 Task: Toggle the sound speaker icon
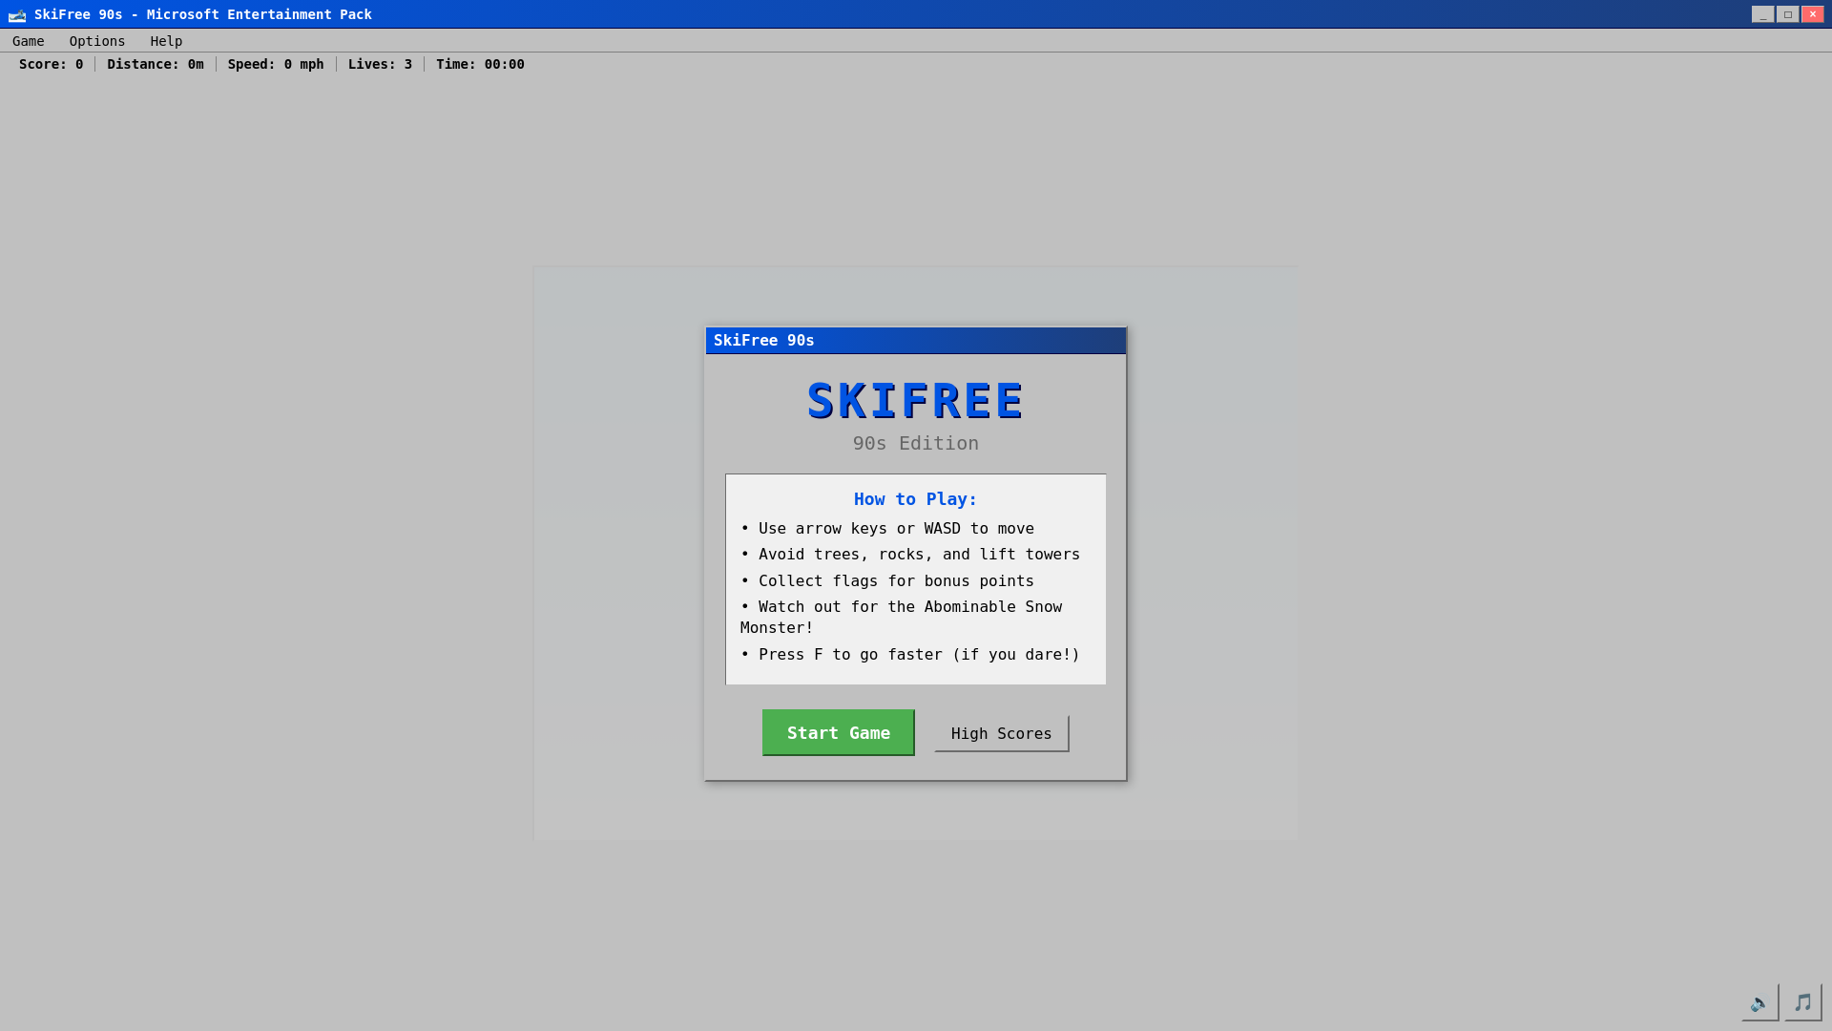click(1759, 1002)
